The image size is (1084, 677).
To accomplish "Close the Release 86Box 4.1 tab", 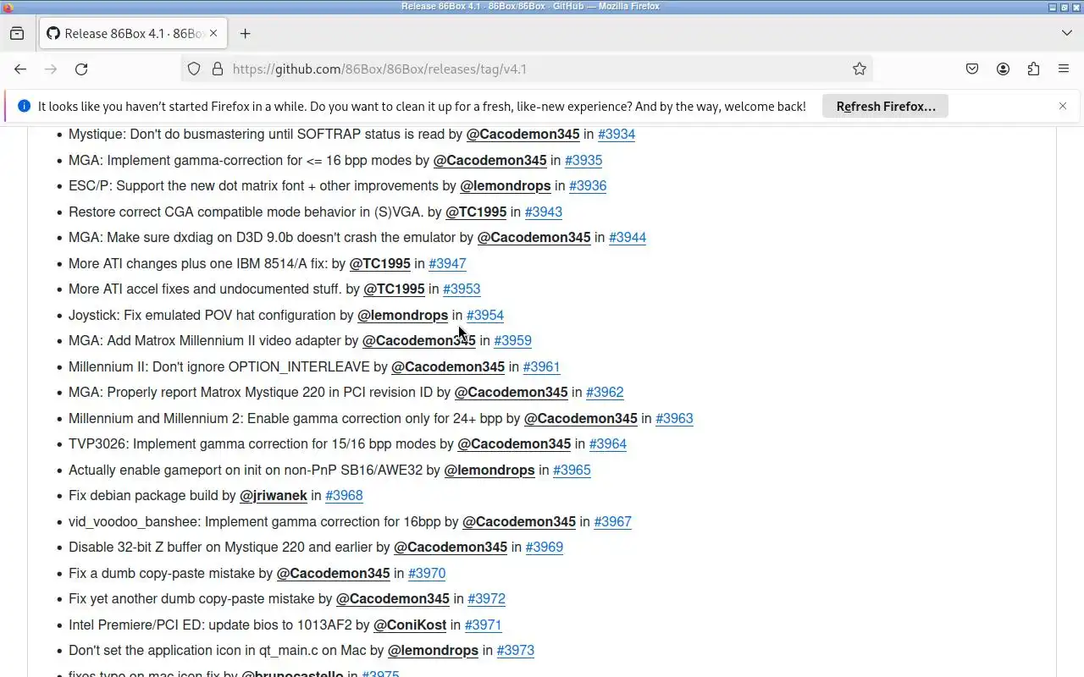I will pos(213,33).
